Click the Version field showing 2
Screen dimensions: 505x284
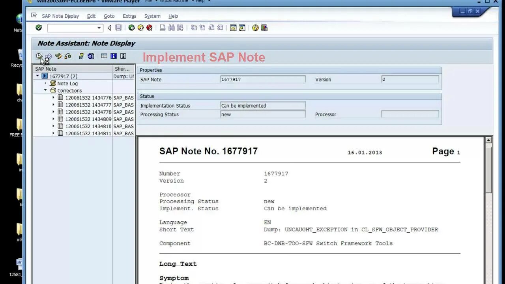410,79
